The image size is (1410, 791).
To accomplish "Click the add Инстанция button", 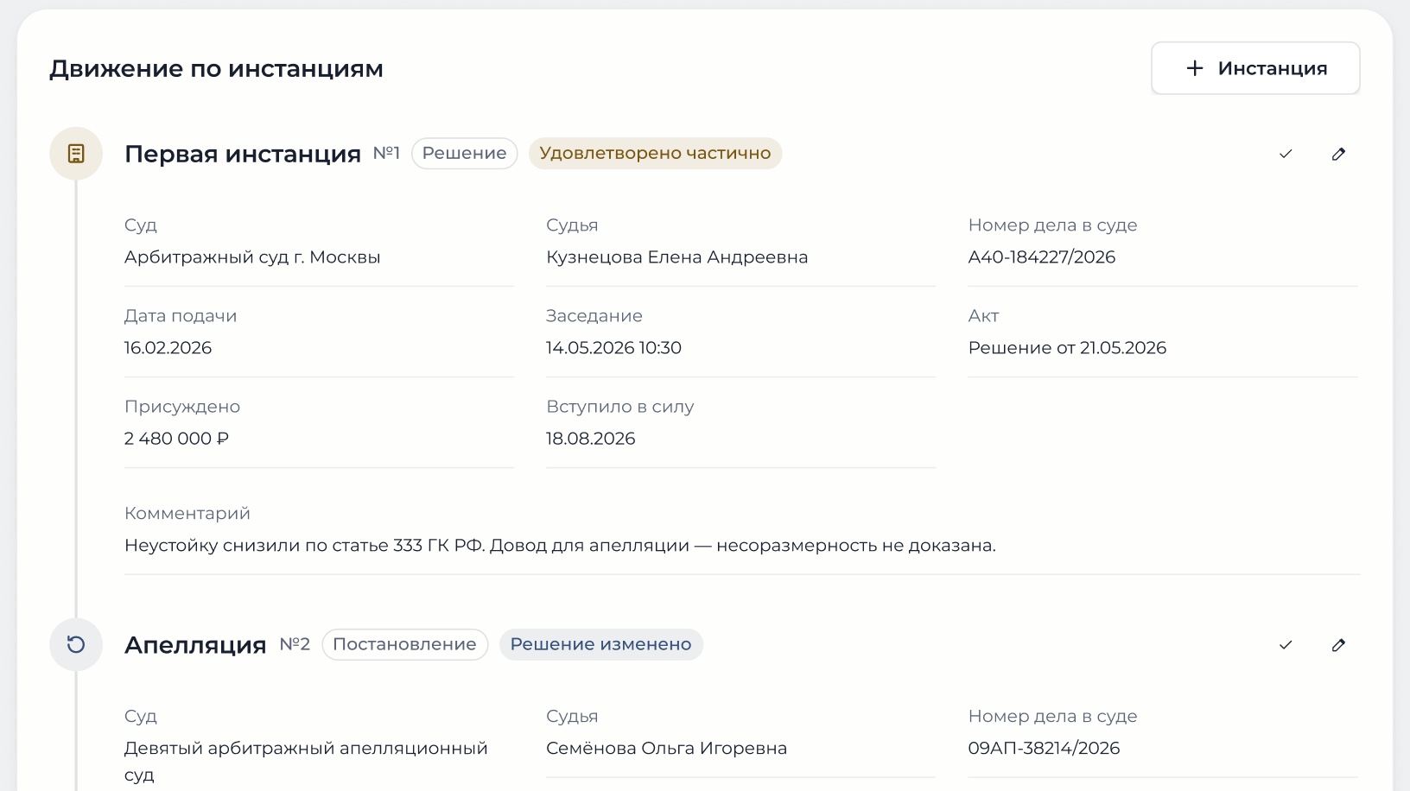I will pyautogui.click(x=1255, y=68).
